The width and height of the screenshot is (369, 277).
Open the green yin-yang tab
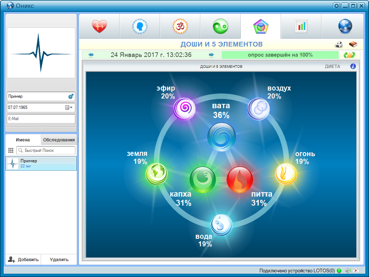click(x=221, y=26)
